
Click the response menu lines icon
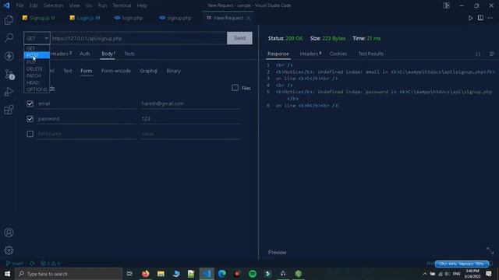pyautogui.click(x=492, y=54)
